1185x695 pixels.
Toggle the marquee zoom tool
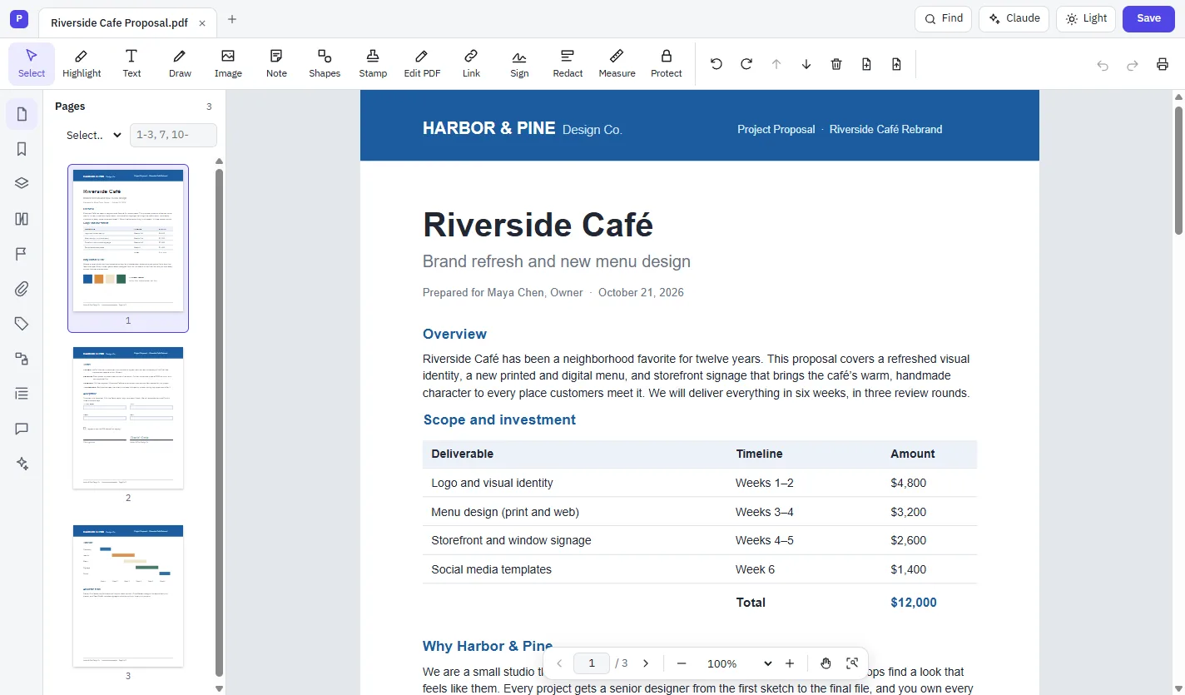pyautogui.click(x=852, y=663)
